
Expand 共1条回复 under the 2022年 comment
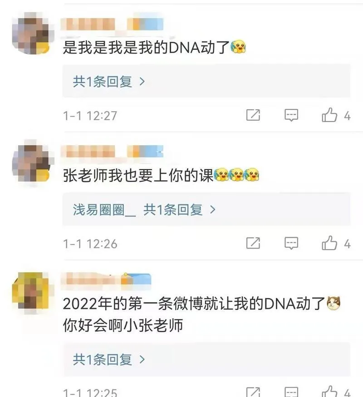coord(109,359)
